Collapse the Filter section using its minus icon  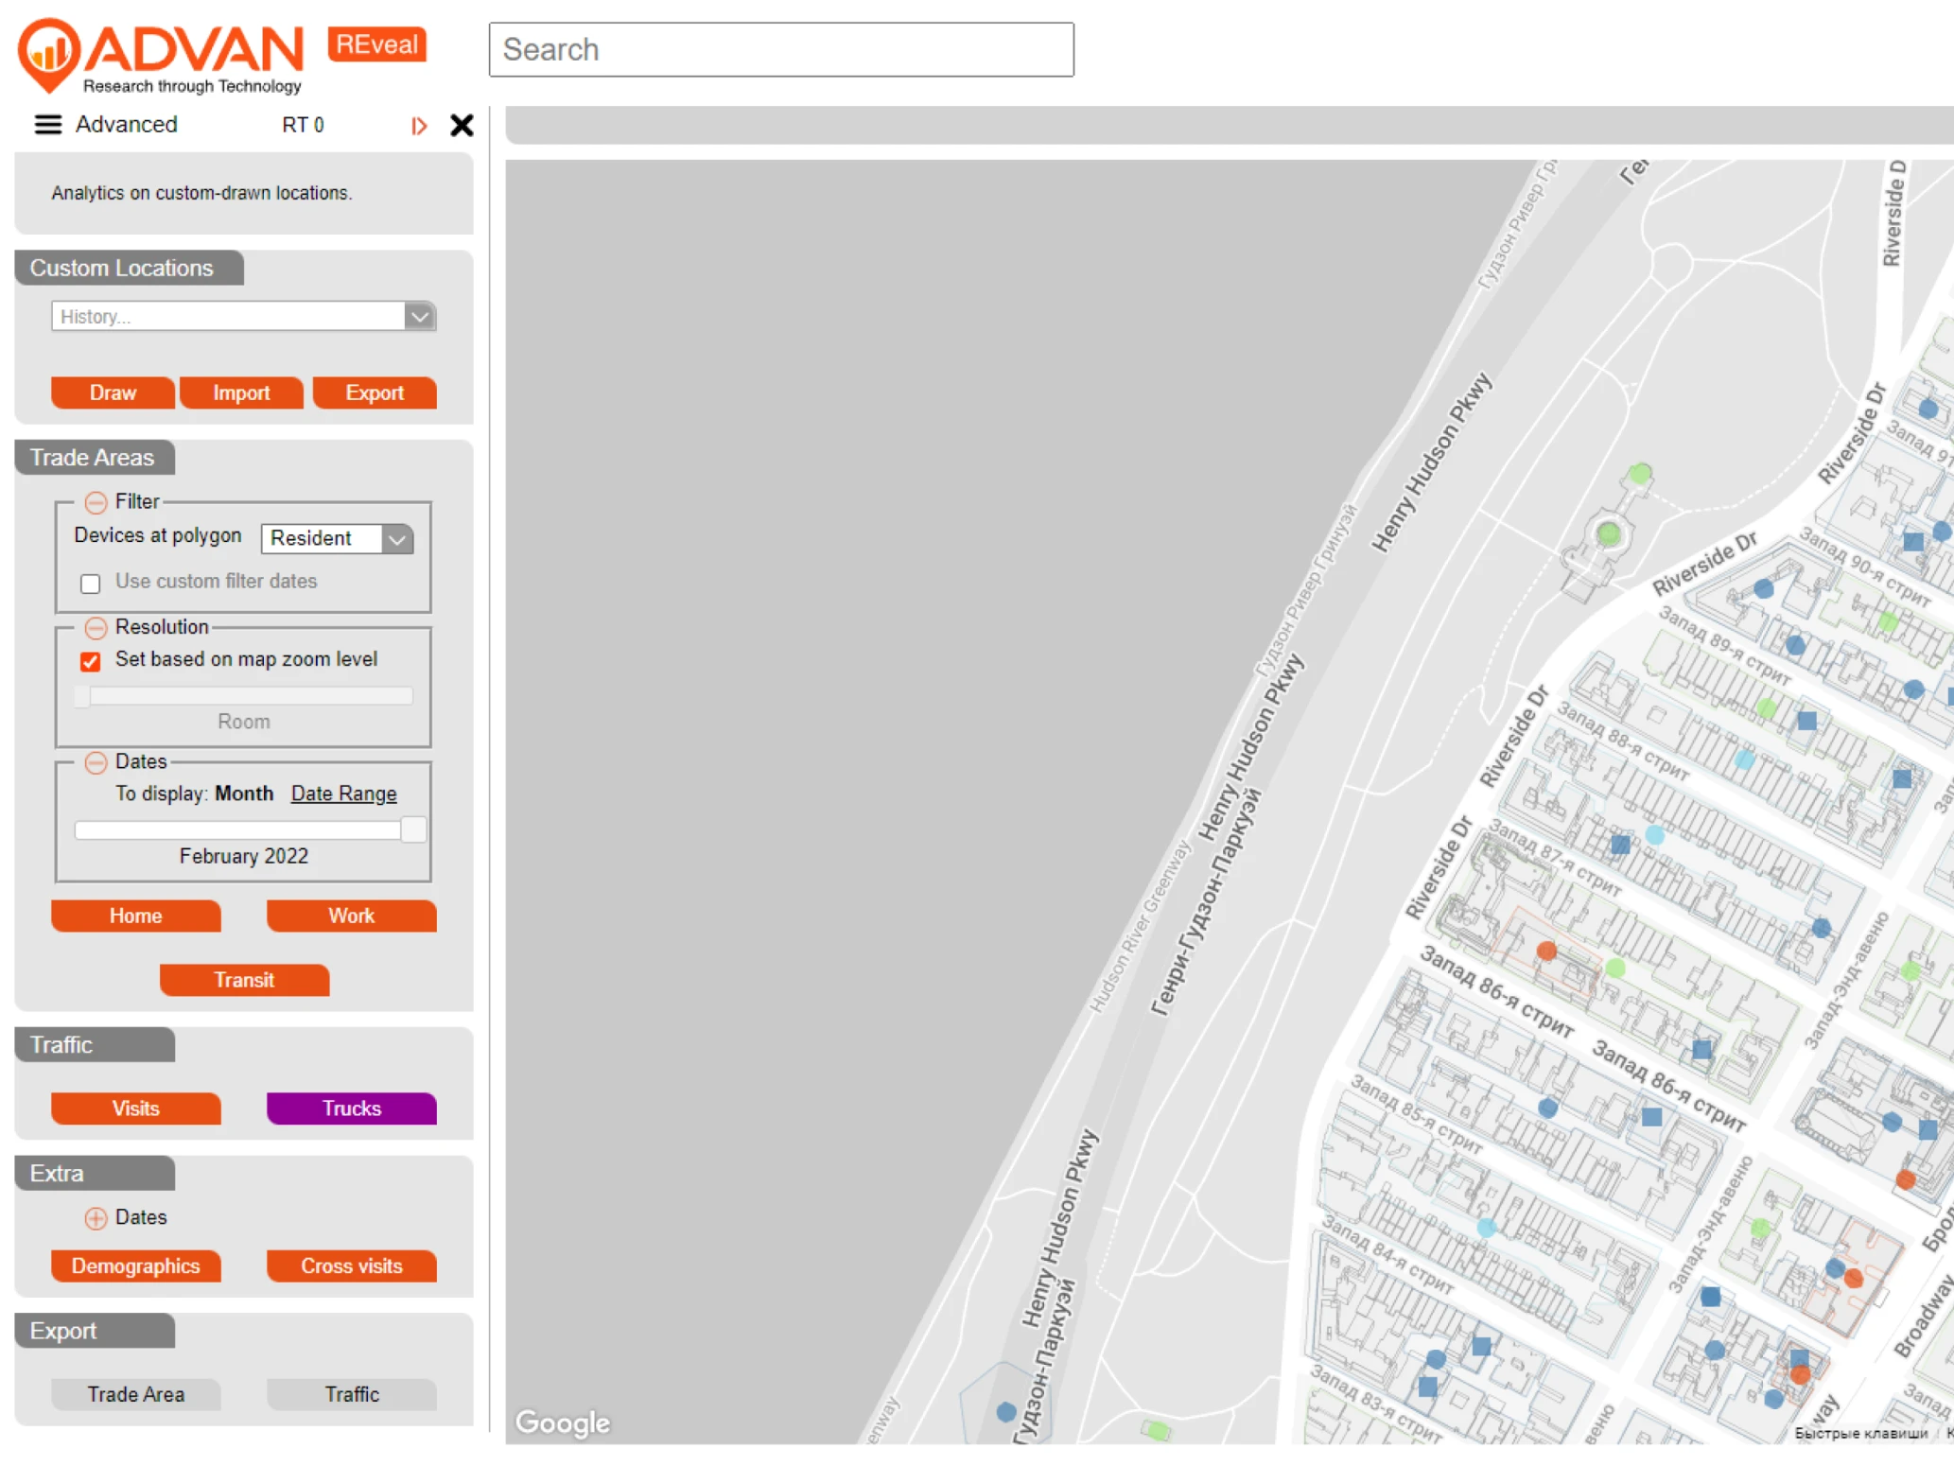(x=96, y=502)
